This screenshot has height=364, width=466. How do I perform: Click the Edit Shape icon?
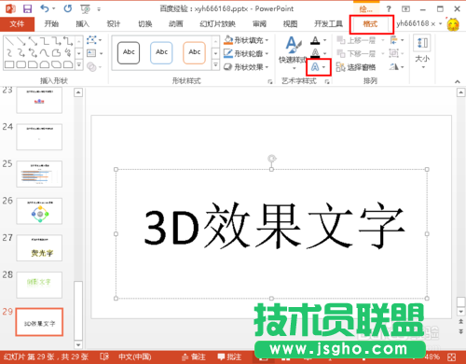91,40
